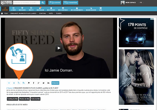Screen dimensions: 157x110
Task: Open Ma Messagerie tab
Action: pos(91,9)
